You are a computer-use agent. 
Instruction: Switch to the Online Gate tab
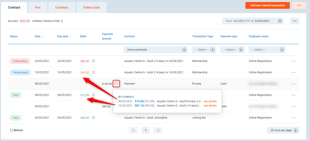(91, 8)
